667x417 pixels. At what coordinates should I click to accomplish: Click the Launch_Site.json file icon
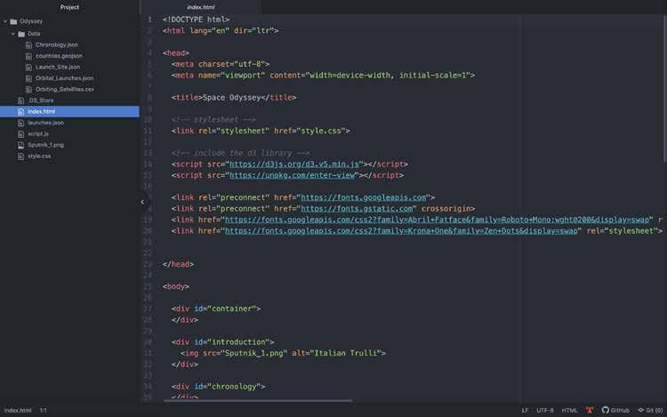click(29, 68)
